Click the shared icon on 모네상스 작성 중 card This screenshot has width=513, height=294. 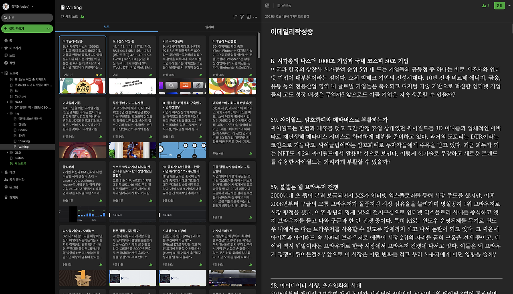pos(151,75)
